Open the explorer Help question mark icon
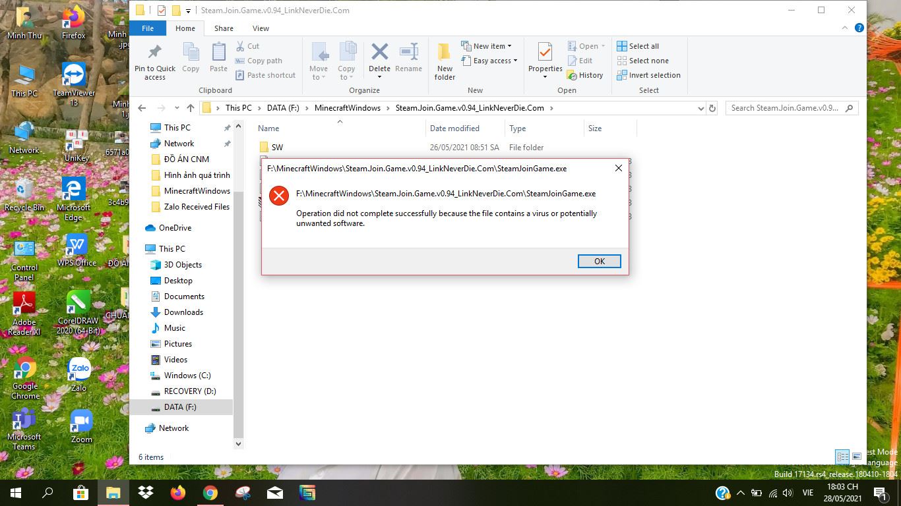 tap(859, 28)
